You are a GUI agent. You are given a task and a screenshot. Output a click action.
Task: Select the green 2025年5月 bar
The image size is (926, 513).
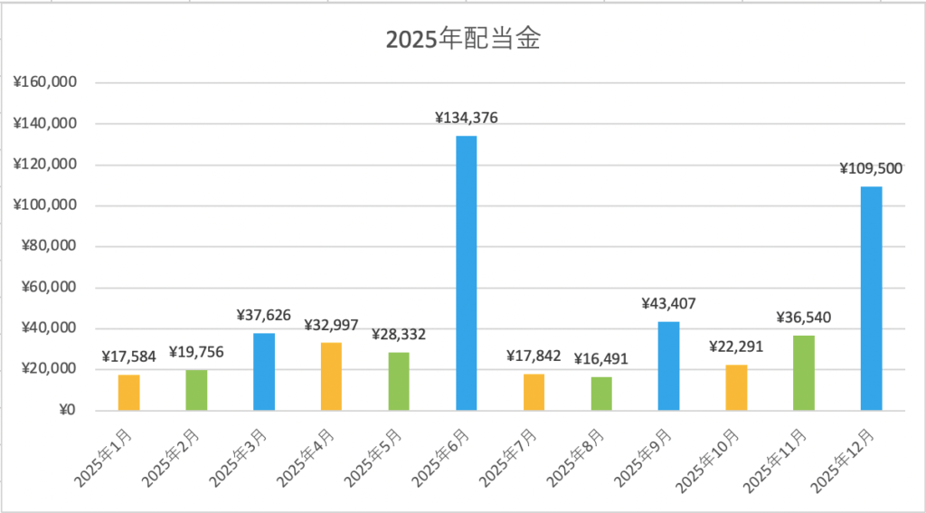click(399, 381)
